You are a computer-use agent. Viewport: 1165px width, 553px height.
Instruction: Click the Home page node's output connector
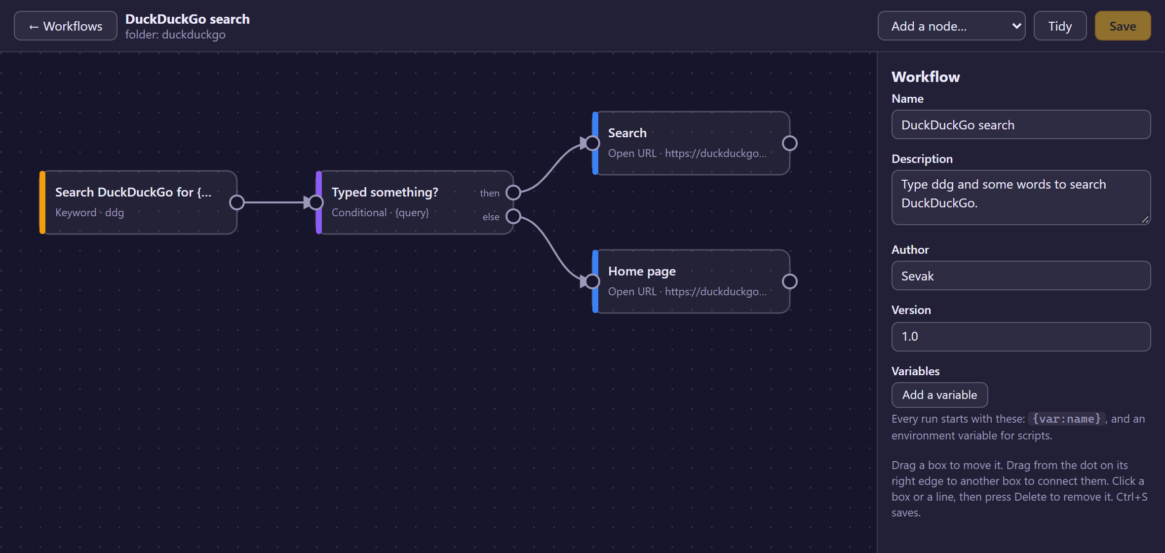click(x=790, y=281)
